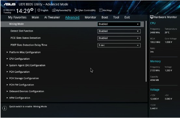
Task: Click the 39°C temperature value
Action: click(x=167, y=32)
